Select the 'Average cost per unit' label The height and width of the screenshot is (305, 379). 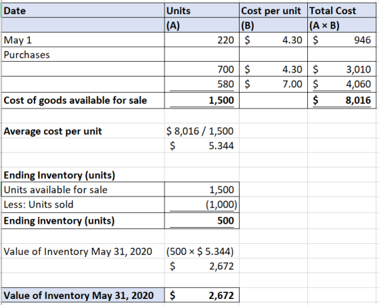point(83,131)
